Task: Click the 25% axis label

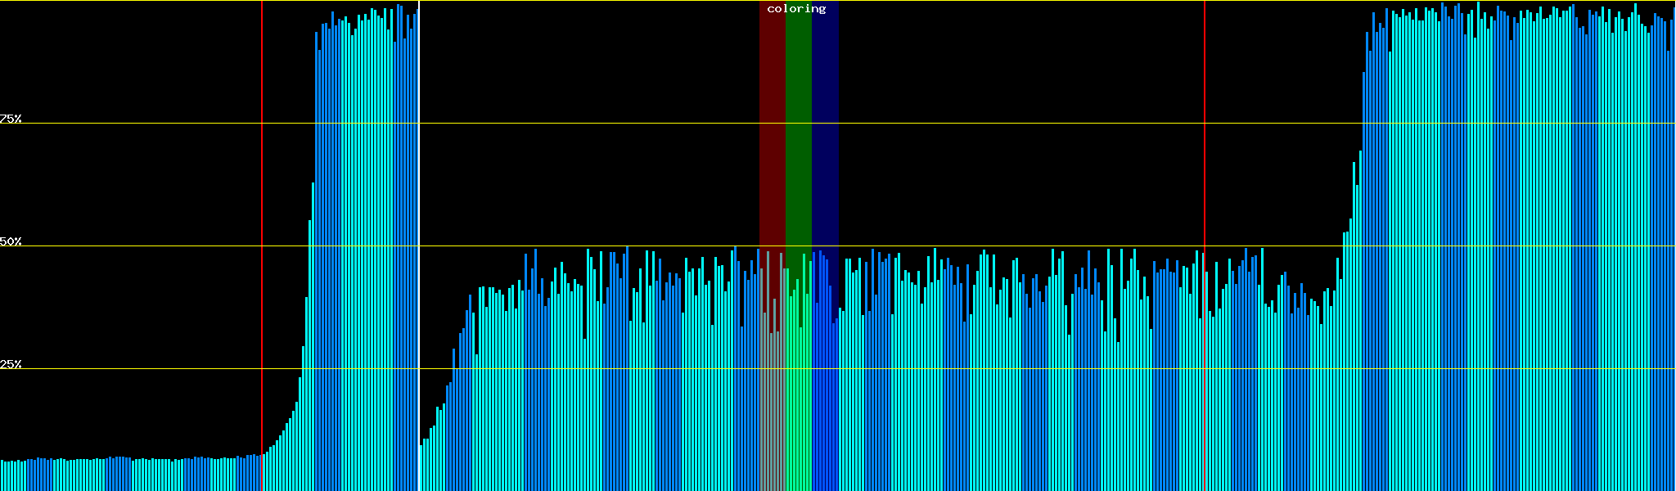Action: pyautogui.click(x=11, y=364)
